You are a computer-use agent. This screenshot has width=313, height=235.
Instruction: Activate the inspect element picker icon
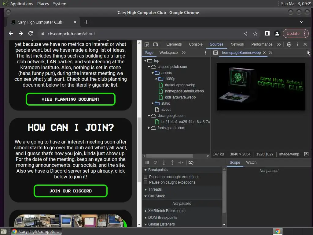pyautogui.click(x=147, y=44)
